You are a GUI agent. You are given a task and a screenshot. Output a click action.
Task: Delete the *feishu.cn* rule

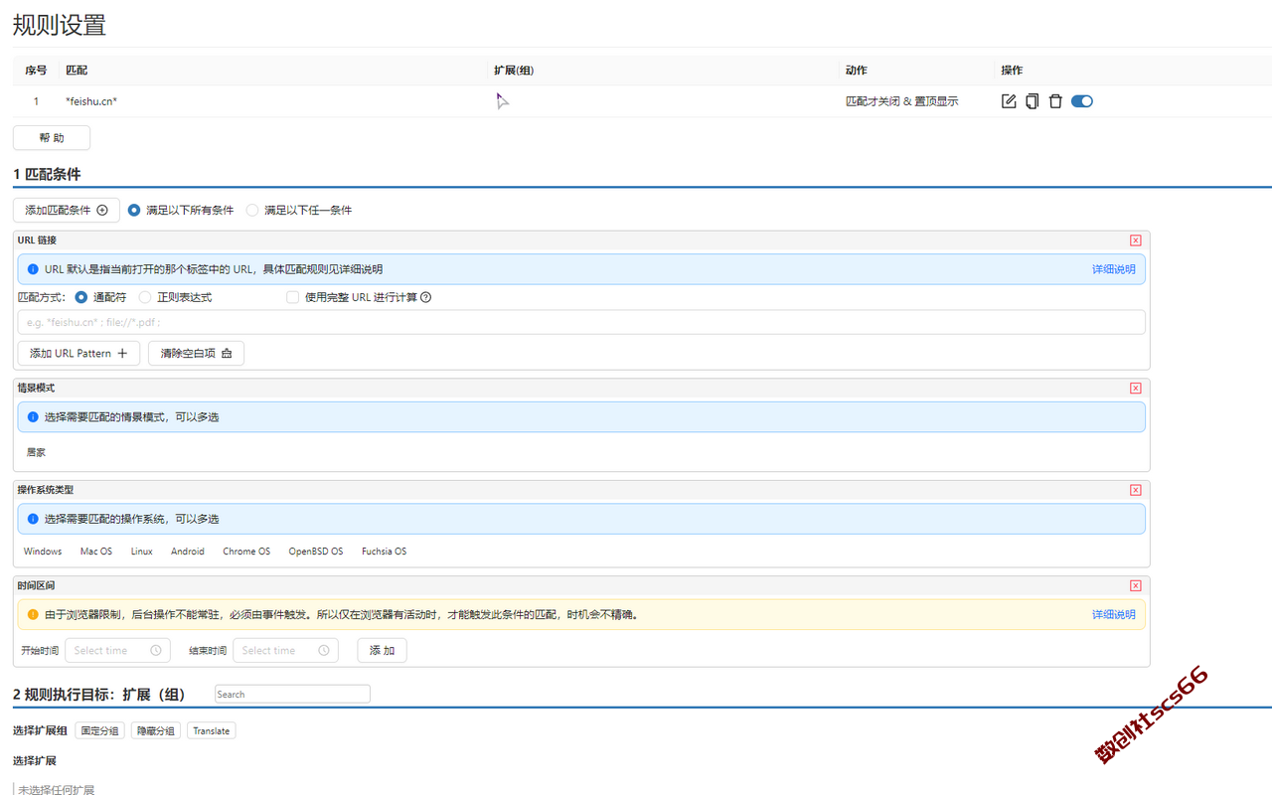coord(1055,101)
